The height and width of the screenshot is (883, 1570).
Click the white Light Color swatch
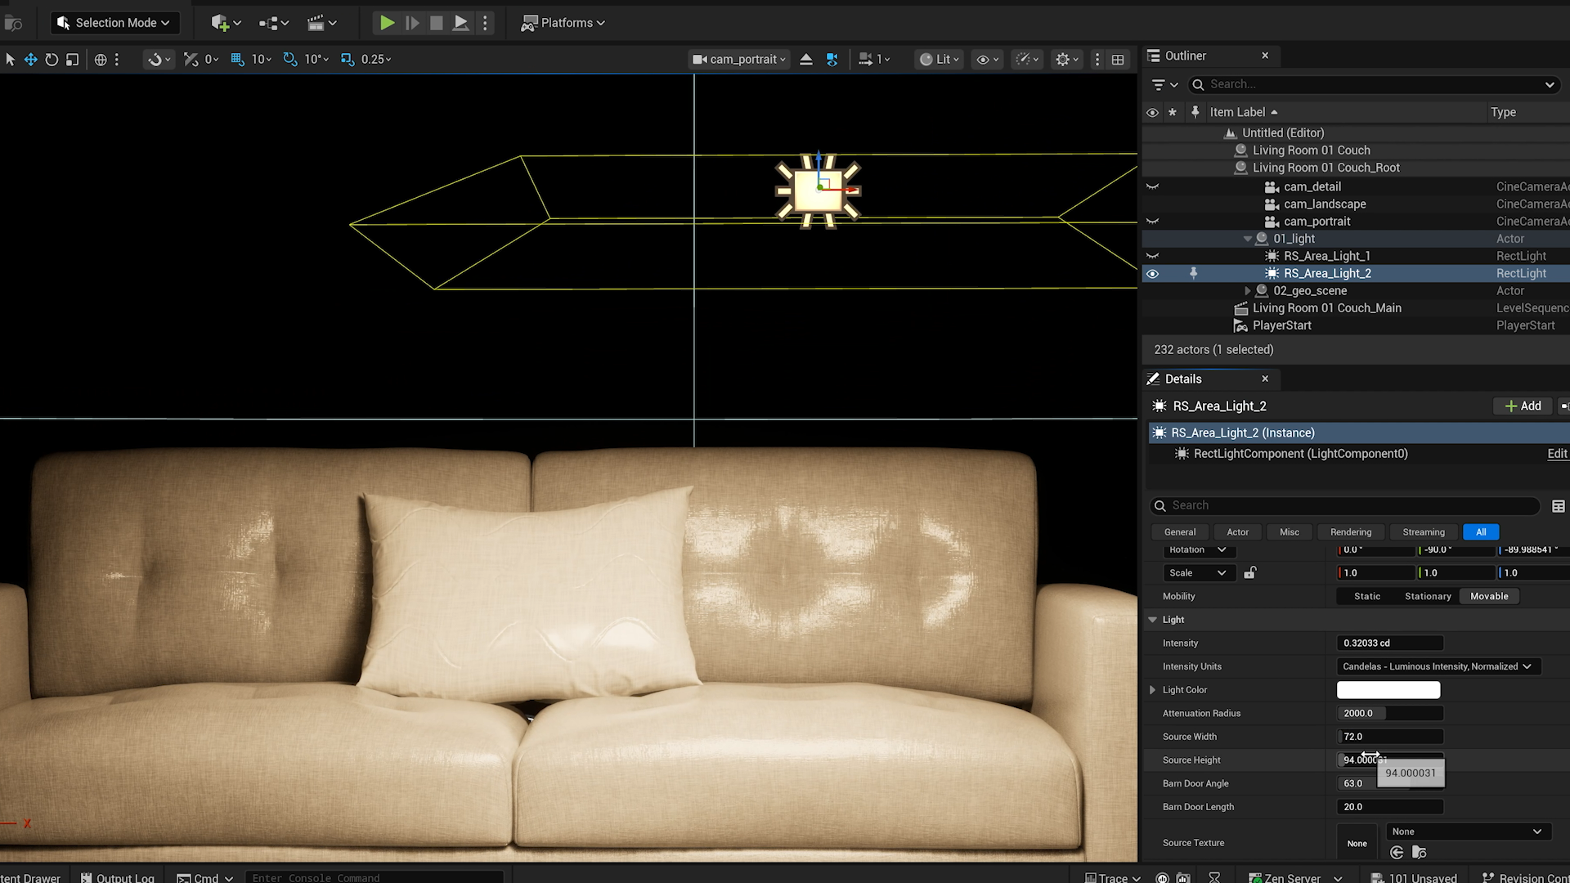pyautogui.click(x=1388, y=690)
